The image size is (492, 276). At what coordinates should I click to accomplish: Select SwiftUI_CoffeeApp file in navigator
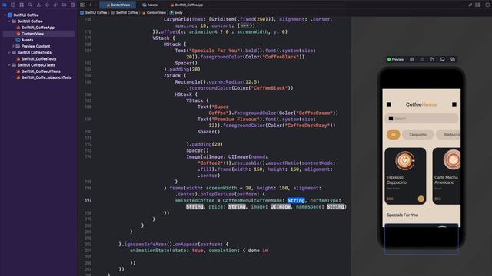point(38,28)
